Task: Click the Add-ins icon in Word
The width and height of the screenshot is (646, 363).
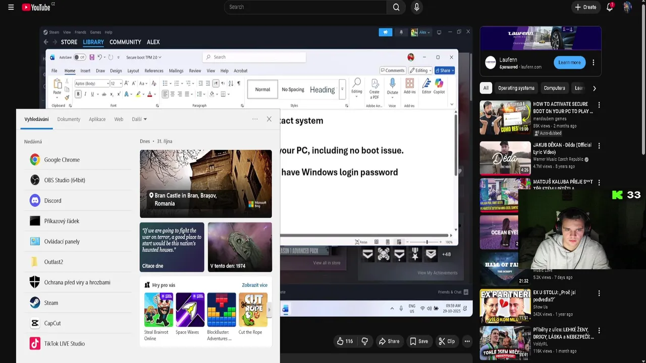Action: point(410,87)
